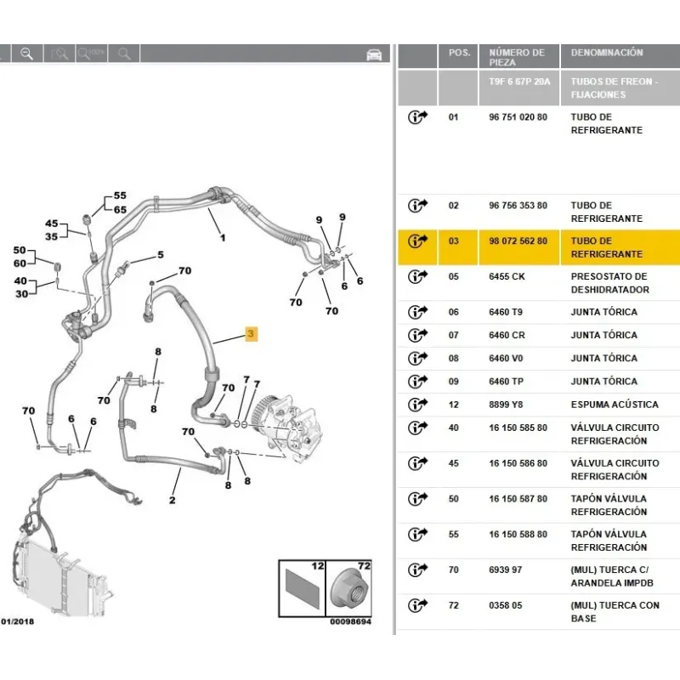Click highlighted callout 3 in diagram
Viewport: 680px width, 680px height.
coord(251,335)
